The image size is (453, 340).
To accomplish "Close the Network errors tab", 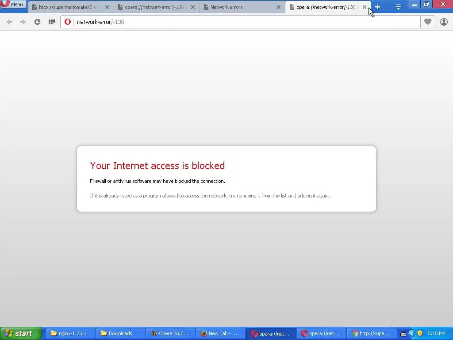I will tap(279, 7).
